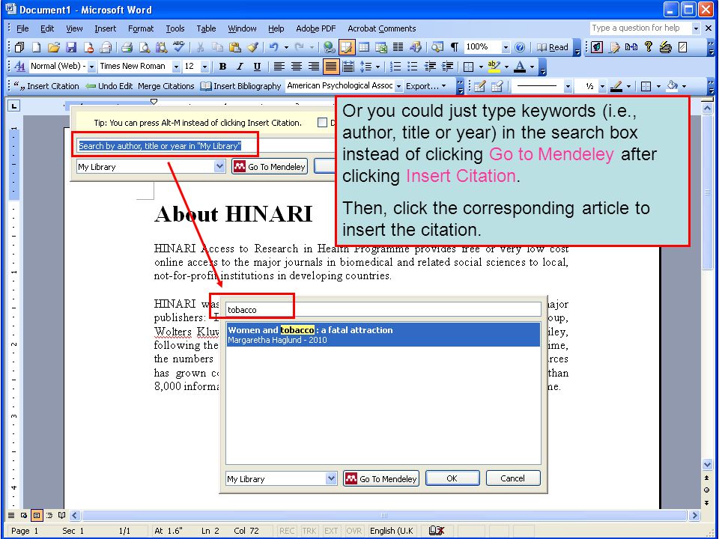
Task: Click the Undo arrow icon
Action: point(274,47)
